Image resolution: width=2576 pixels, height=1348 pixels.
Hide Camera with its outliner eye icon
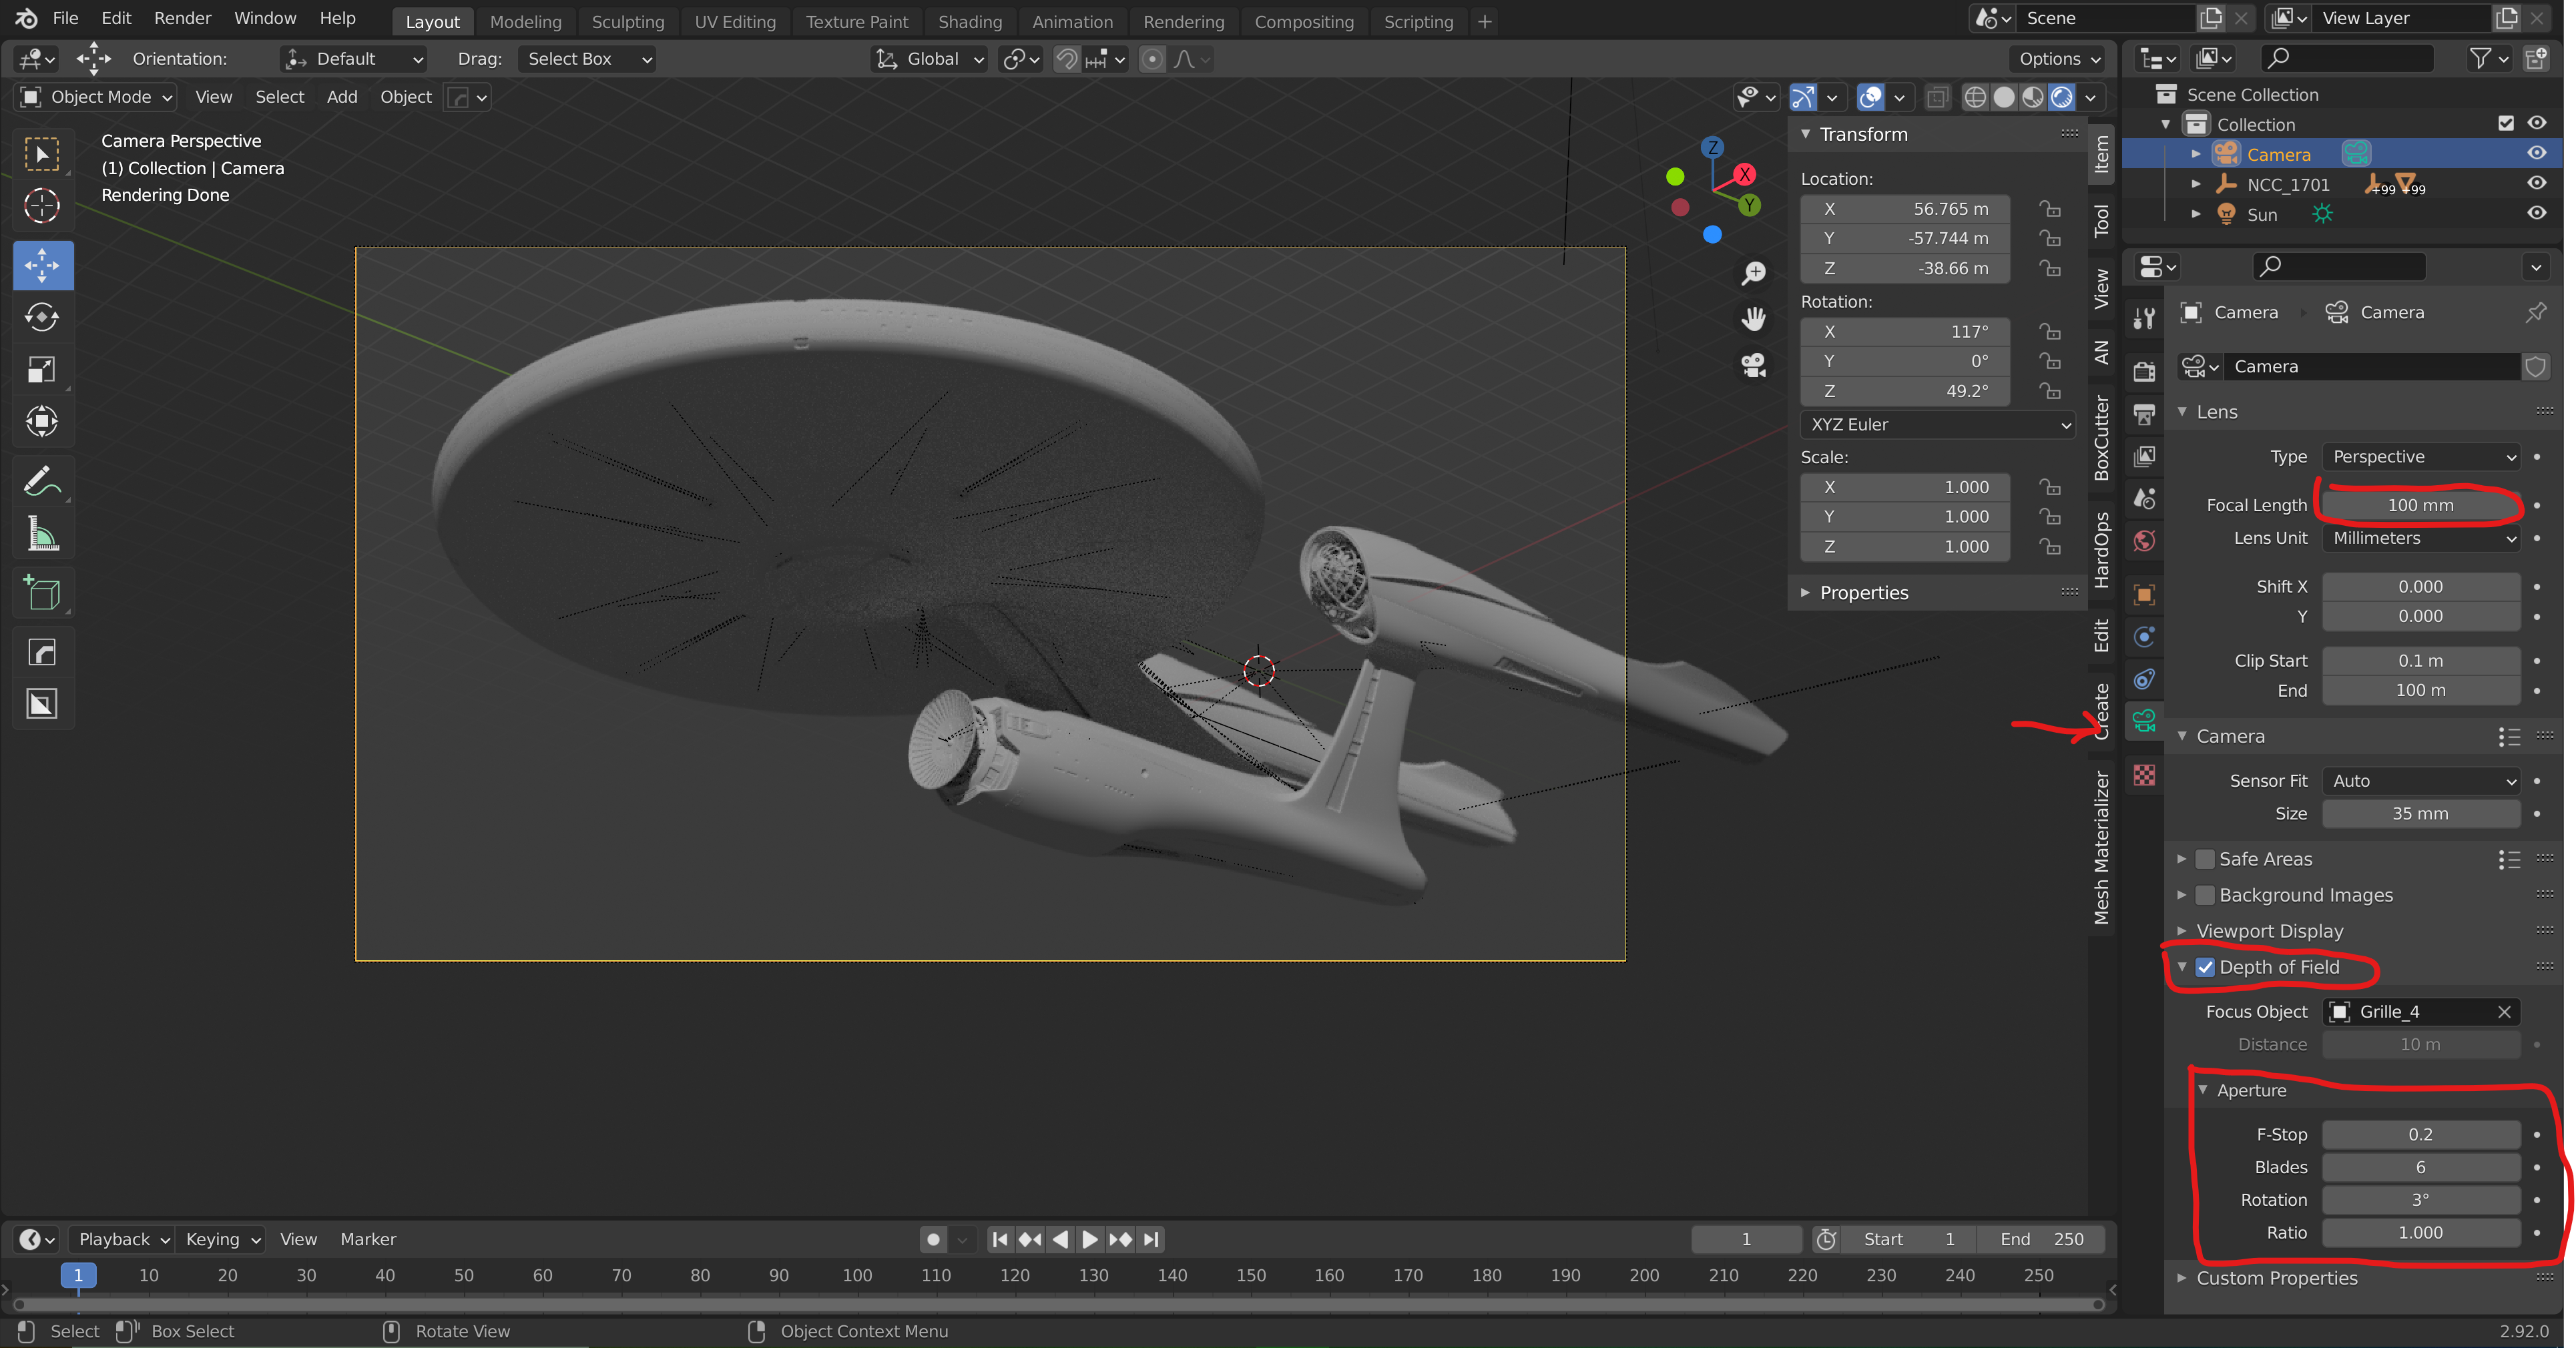tap(2537, 153)
